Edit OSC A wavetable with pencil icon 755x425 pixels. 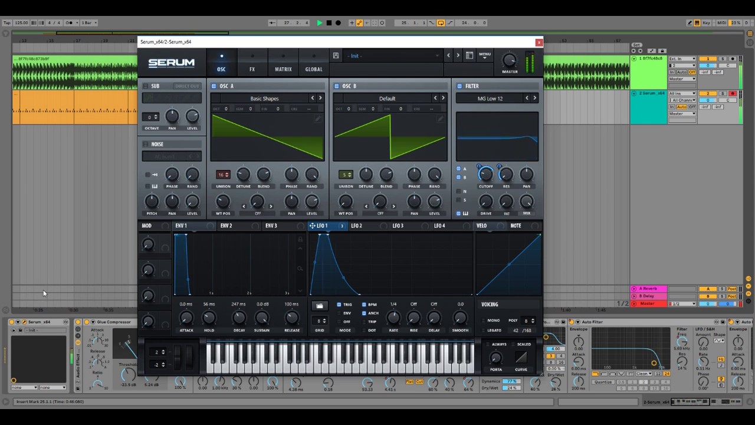[x=317, y=119]
